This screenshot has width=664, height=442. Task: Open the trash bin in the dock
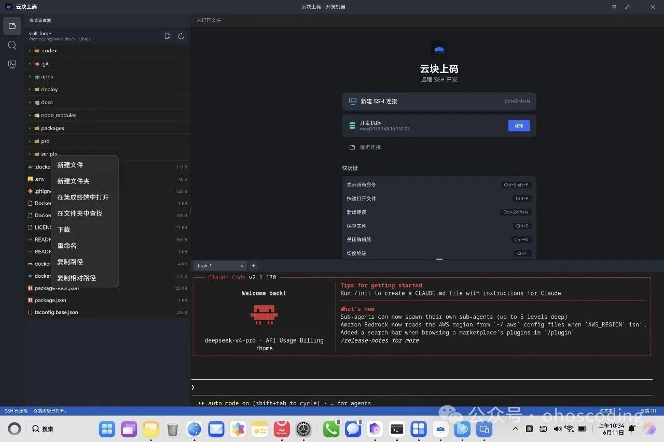pyautogui.click(x=172, y=429)
